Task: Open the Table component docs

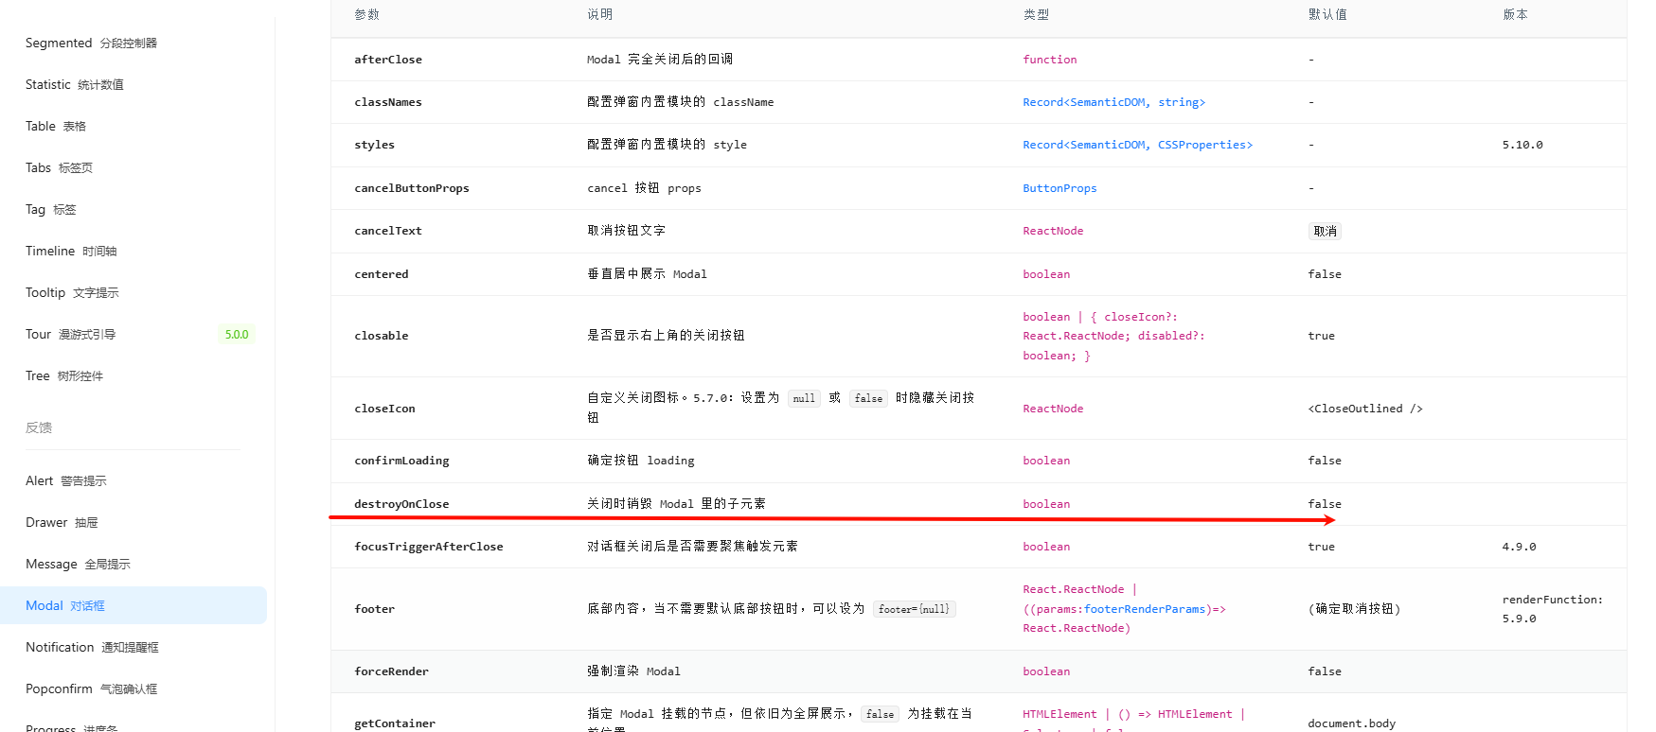Action: 55,127
